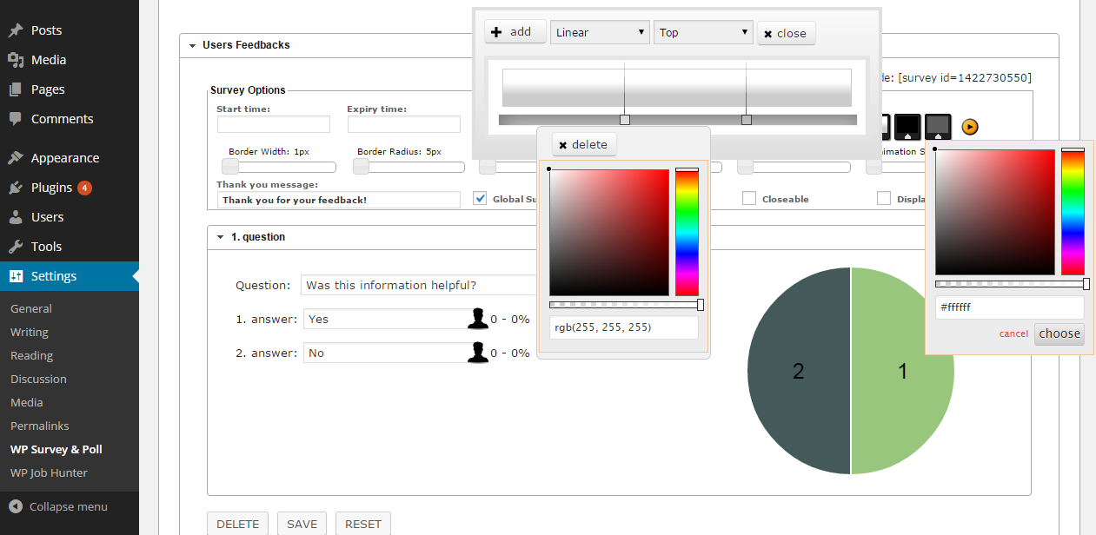Click voter icon beside No answer

[x=478, y=353]
